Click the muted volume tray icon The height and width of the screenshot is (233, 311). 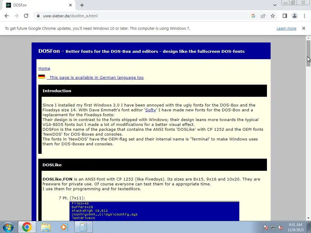pyautogui.click(x=280, y=227)
